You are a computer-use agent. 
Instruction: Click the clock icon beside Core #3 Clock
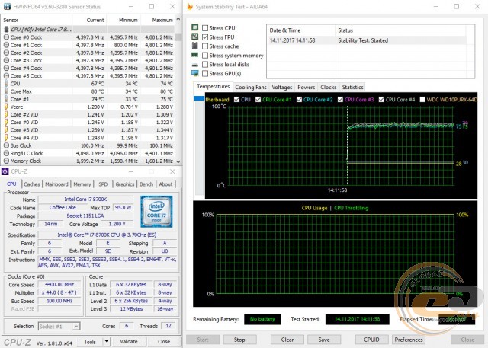[x=6, y=61]
